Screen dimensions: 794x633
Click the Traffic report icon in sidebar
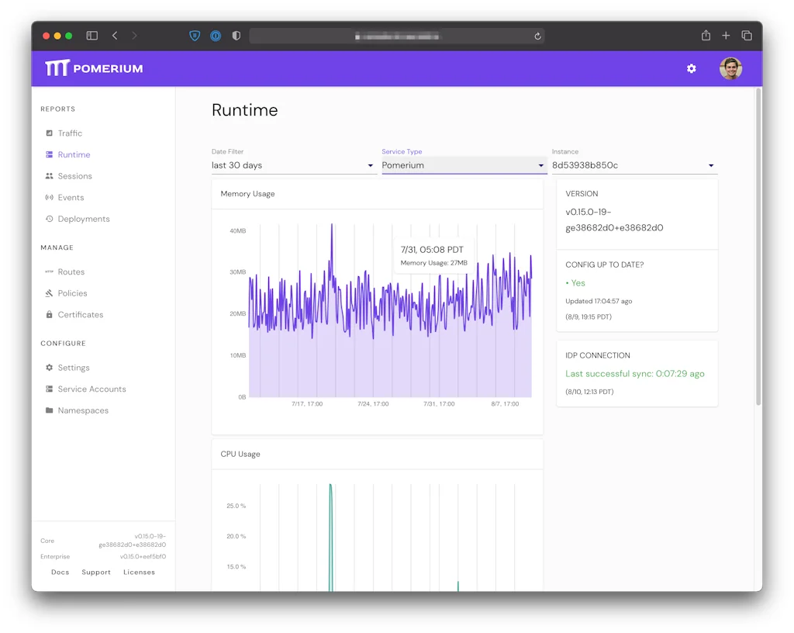point(50,133)
